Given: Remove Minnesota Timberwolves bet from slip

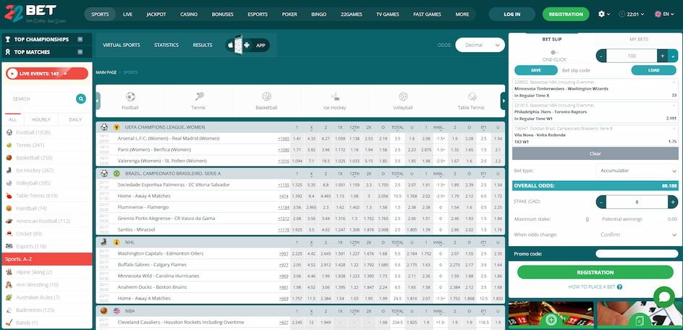Looking at the screenshot, I should [x=674, y=82].
